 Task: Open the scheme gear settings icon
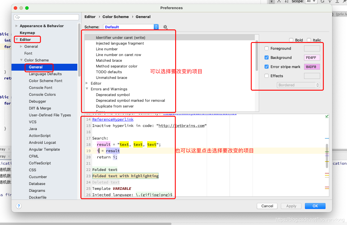(x=165, y=27)
